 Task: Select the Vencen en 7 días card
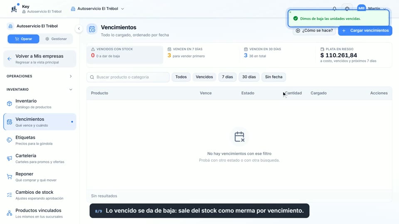(x=201, y=54)
